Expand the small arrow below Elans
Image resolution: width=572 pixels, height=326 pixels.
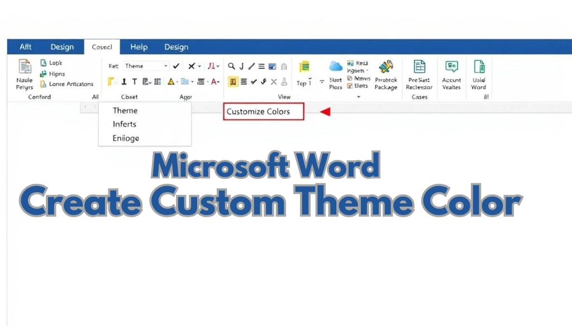coord(359,97)
